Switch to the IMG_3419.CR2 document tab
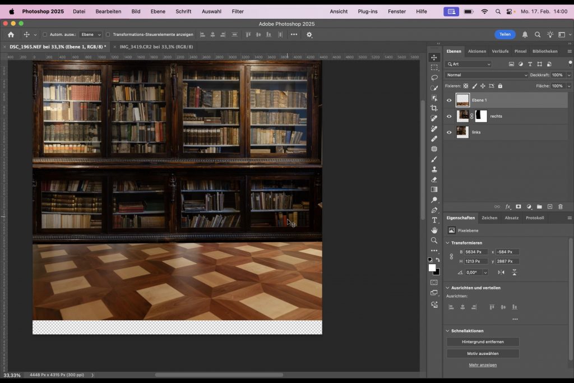This screenshot has width=574, height=383. coord(156,47)
